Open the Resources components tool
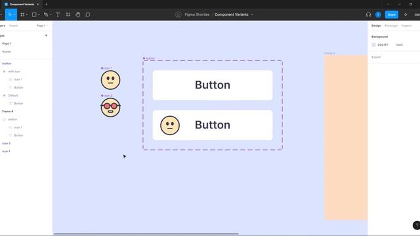Image resolution: width=420 pixels, height=236 pixels. (68, 14)
